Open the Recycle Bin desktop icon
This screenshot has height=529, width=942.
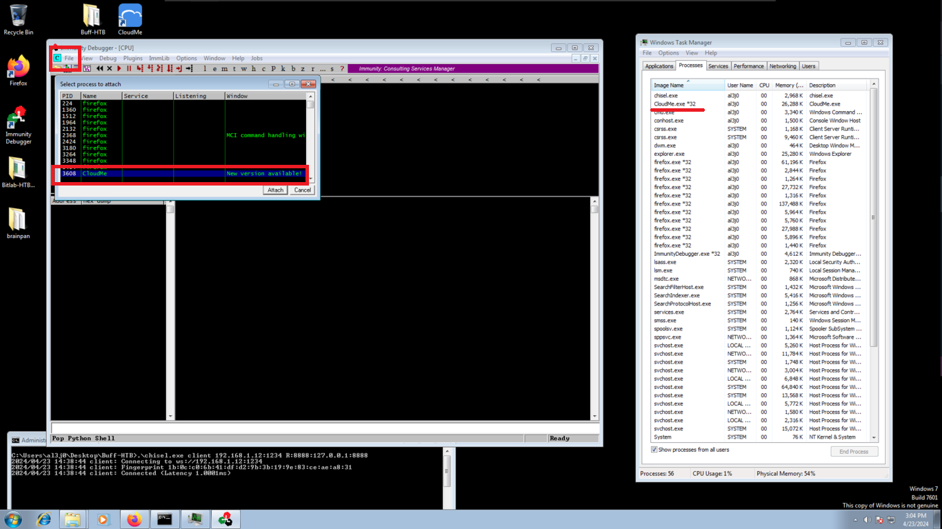point(19,20)
